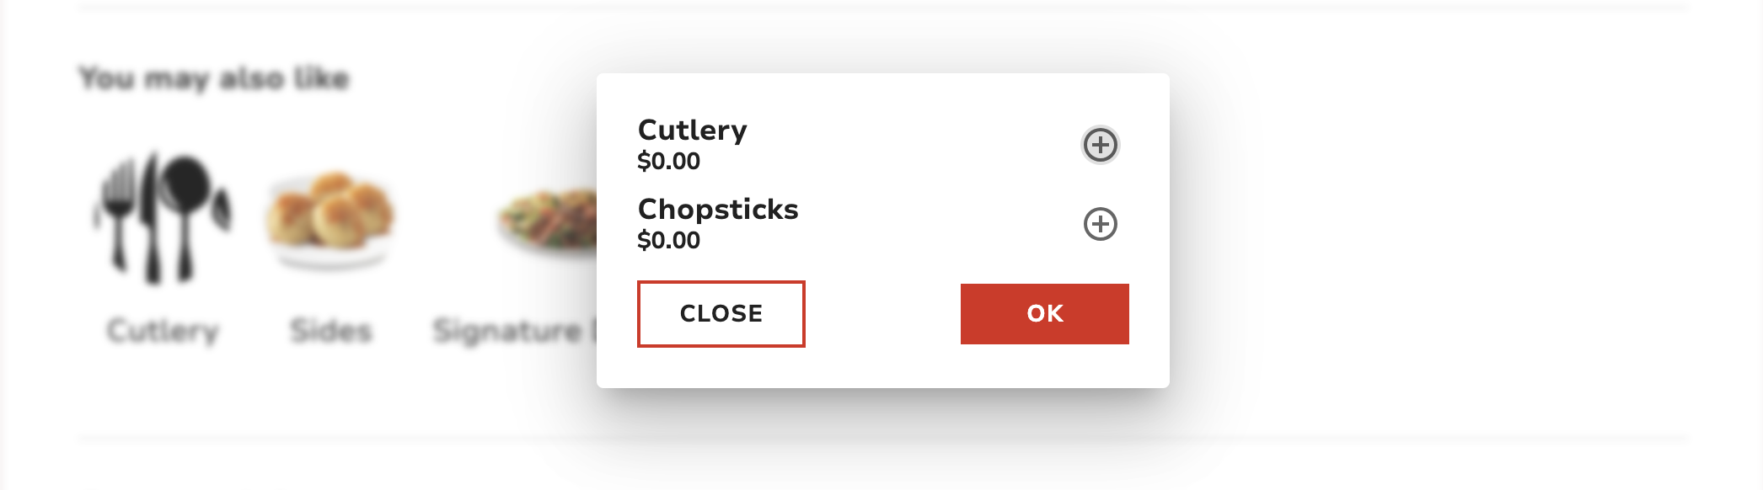
Task: Click the Cutlery item name in the popup
Action: (692, 130)
